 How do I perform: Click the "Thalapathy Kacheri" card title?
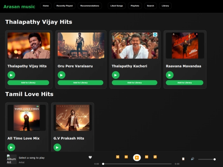click(x=129, y=66)
